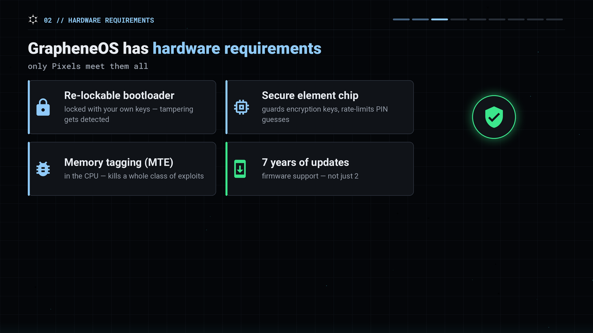Click the "firmware support — not just 2" text
The image size is (593, 333).
click(x=310, y=176)
